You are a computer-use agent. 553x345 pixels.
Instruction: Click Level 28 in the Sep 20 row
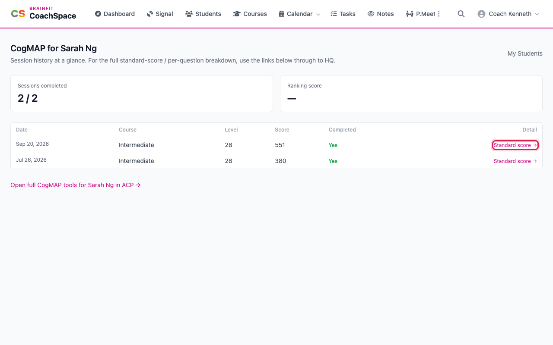click(229, 145)
